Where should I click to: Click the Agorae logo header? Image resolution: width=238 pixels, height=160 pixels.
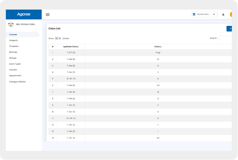24,14
